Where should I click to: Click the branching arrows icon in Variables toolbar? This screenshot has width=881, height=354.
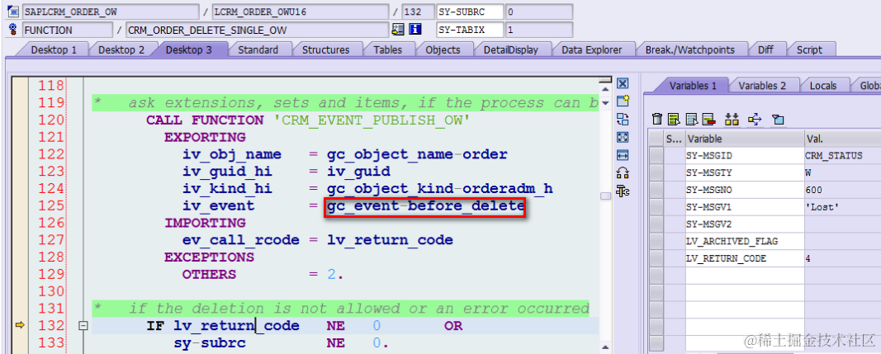[755, 119]
